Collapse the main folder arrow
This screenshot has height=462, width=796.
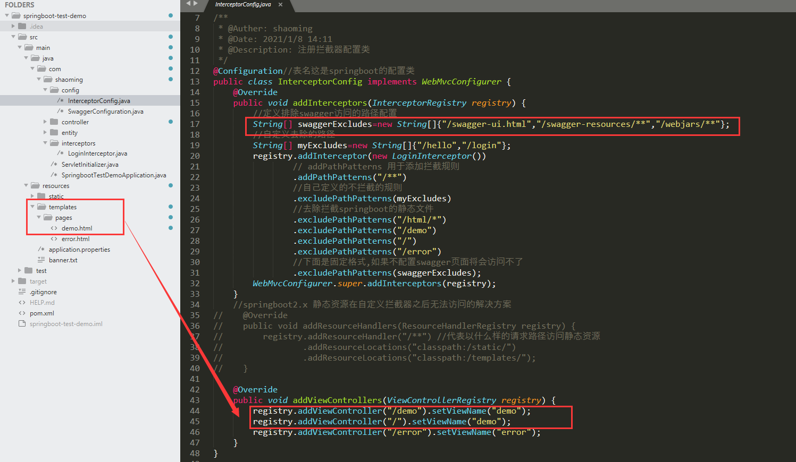tap(20, 47)
